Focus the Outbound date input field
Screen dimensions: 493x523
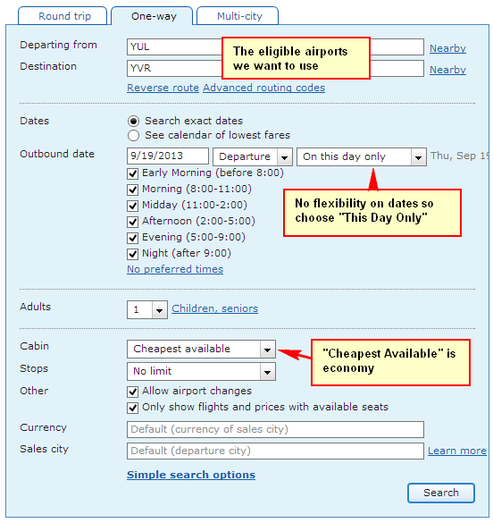pos(168,156)
